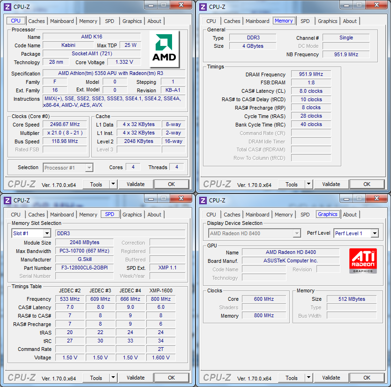Click the ATI Radeon Graphics logo
391x387 pixels.
pyautogui.click(x=362, y=261)
